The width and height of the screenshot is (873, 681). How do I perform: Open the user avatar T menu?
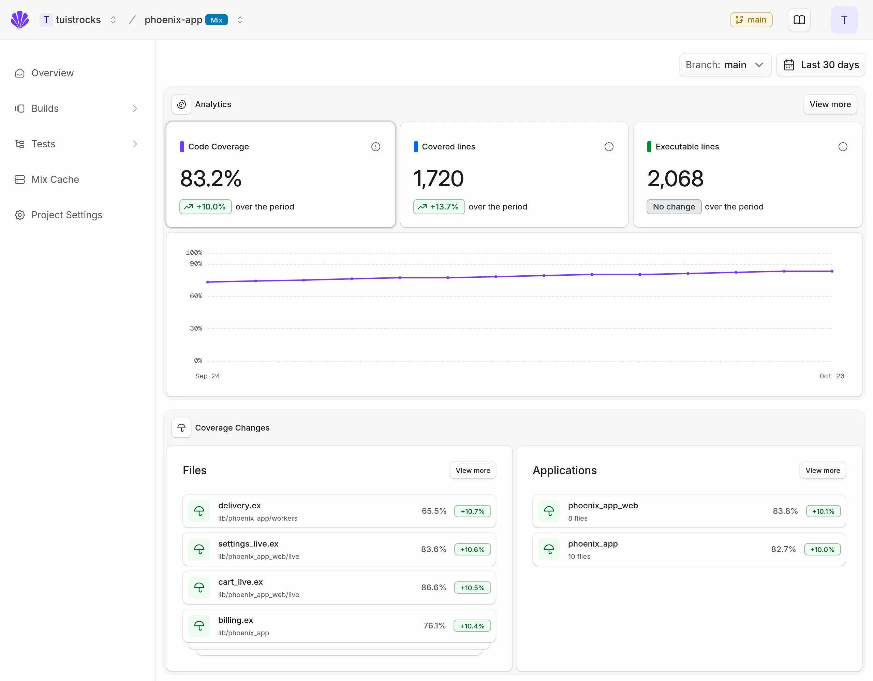pyautogui.click(x=844, y=19)
